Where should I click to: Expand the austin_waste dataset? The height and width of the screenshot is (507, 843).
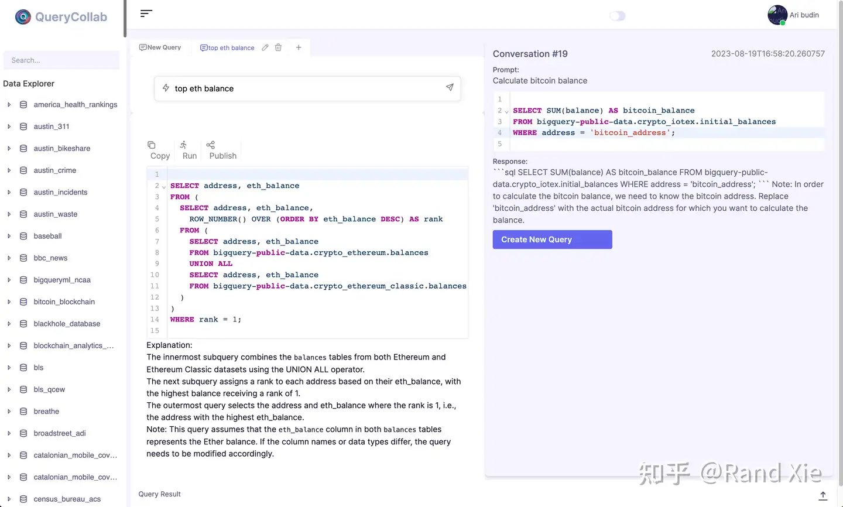pyautogui.click(x=9, y=214)
